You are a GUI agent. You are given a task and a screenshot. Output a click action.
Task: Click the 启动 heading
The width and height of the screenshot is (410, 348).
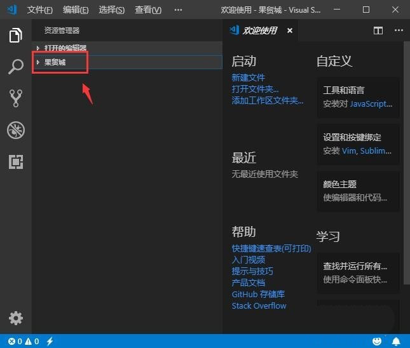click(243, 62)
